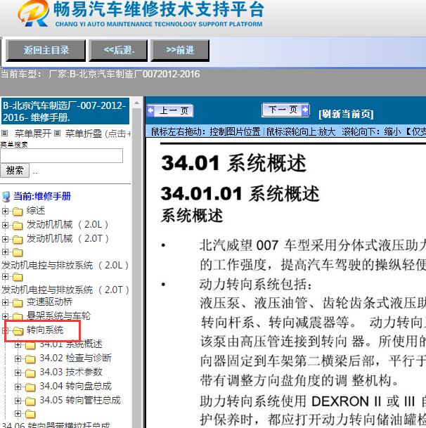Expand 34.04 转向盘总成 node
Image resolution: width=426 pixels, height=428 pixels.
pos(18,387)
